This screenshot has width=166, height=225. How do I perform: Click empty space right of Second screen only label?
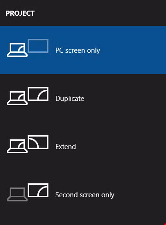click(x=140, y=194)
